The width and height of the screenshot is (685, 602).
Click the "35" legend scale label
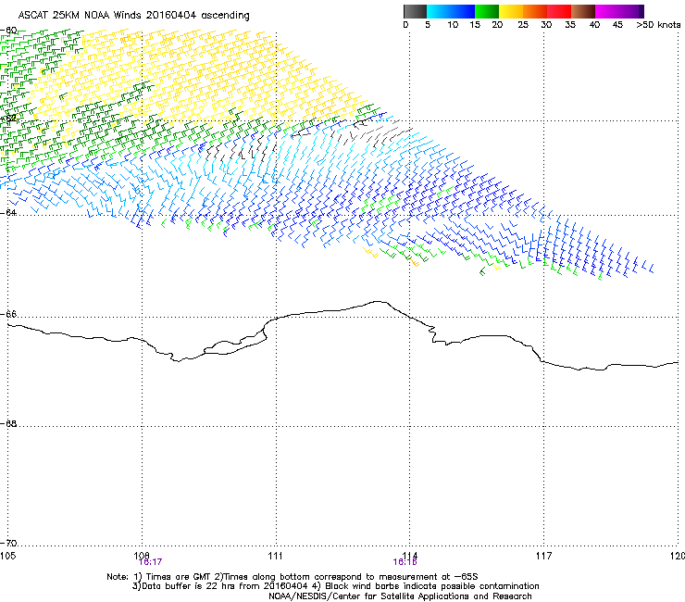coord(570,25)
